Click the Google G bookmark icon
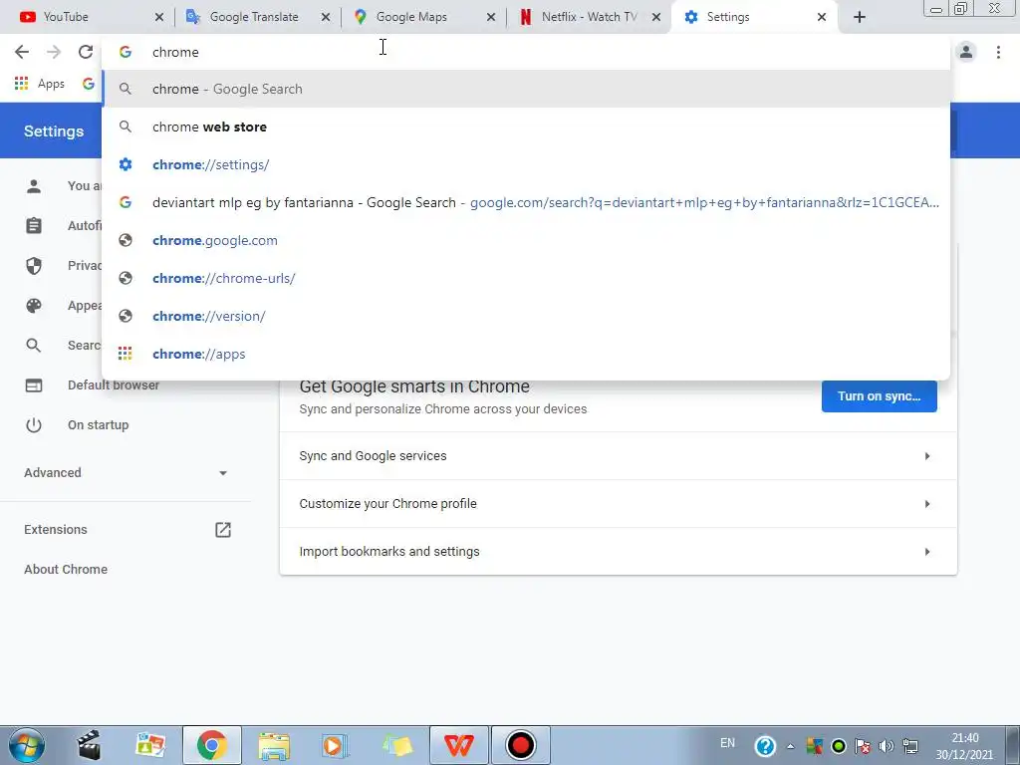Viewport: 1020px width, 765px height. click(x=89, y=84)
